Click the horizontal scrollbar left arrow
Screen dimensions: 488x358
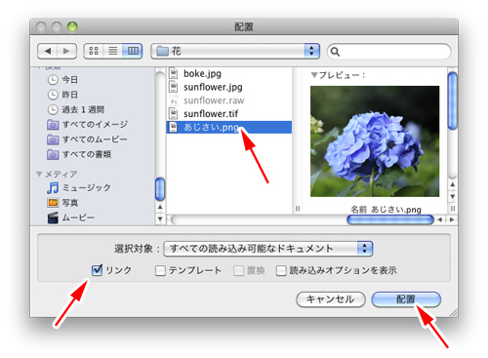click(x=439, y=219)
